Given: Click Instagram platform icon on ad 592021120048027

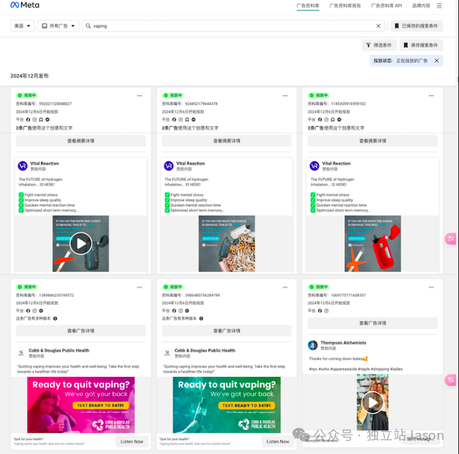Looking at the screenshot, I should tap(35, 120).
